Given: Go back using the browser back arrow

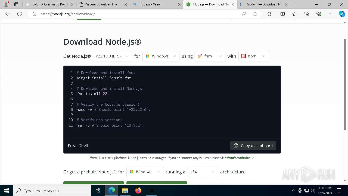Looking at the screenshot, I should pos(8,14).
